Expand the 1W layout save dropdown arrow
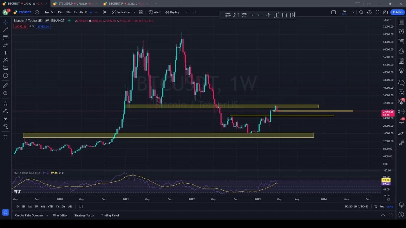The image size is (406, 228). [x=353, y=12]
